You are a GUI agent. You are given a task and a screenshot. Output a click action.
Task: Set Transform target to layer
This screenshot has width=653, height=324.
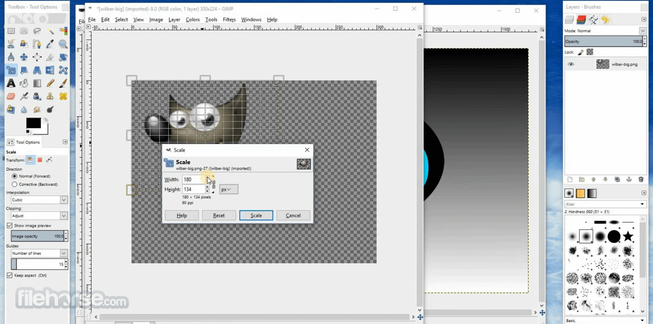click(x=30, y=160)
